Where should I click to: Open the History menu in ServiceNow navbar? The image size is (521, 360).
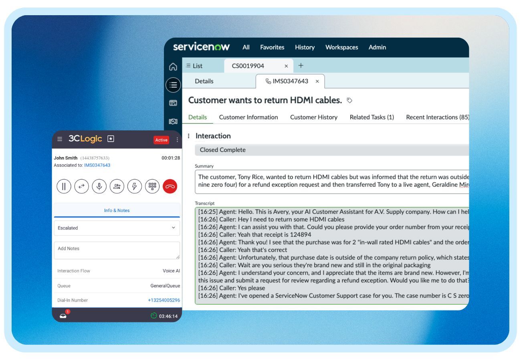click(305, 47)
